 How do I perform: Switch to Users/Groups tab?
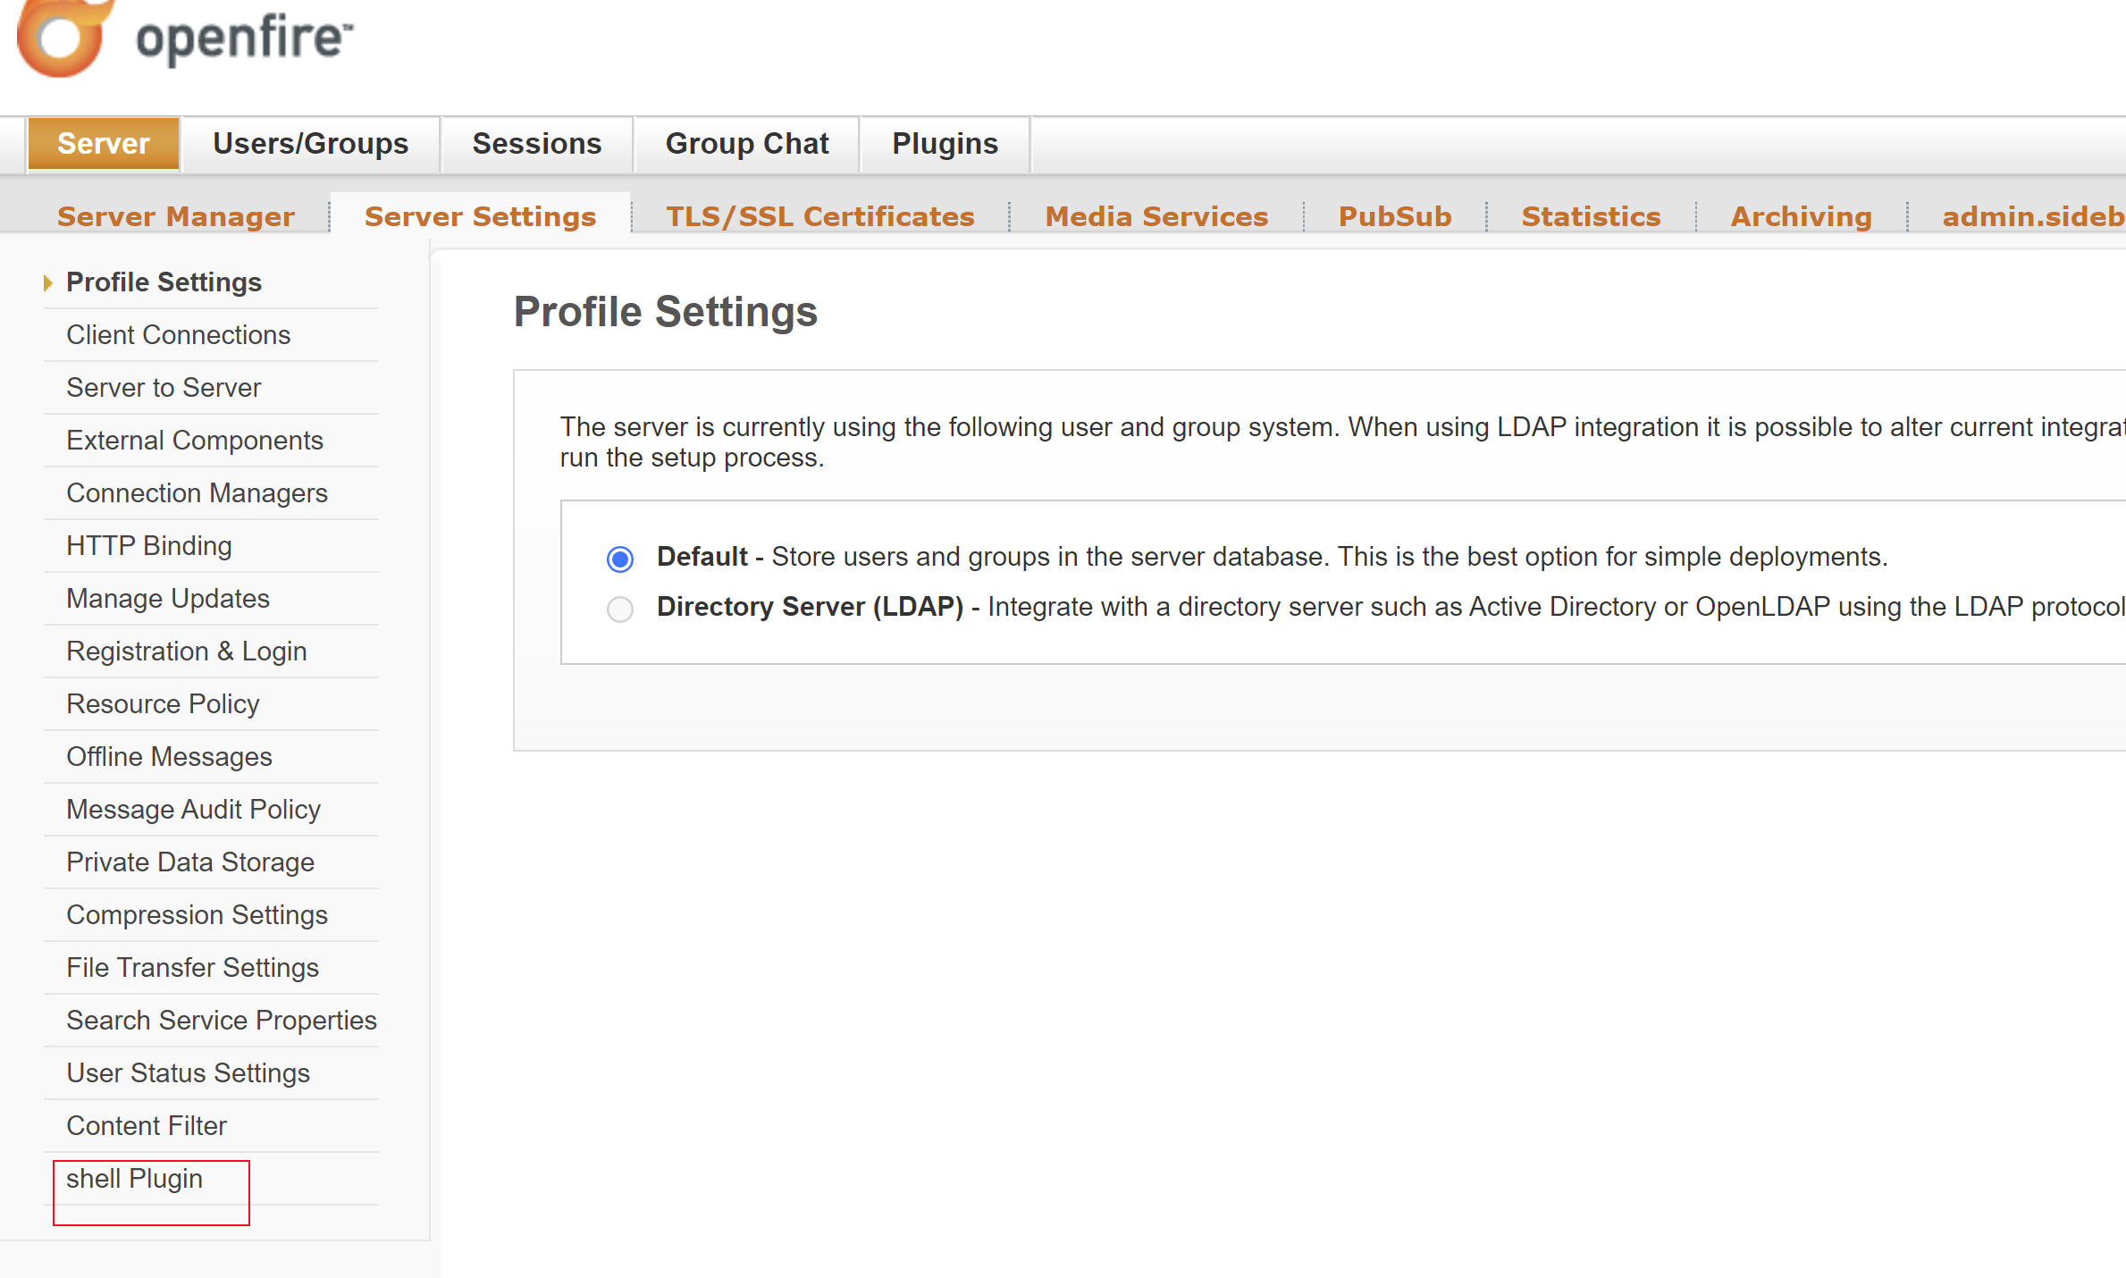tap(311, 143)
